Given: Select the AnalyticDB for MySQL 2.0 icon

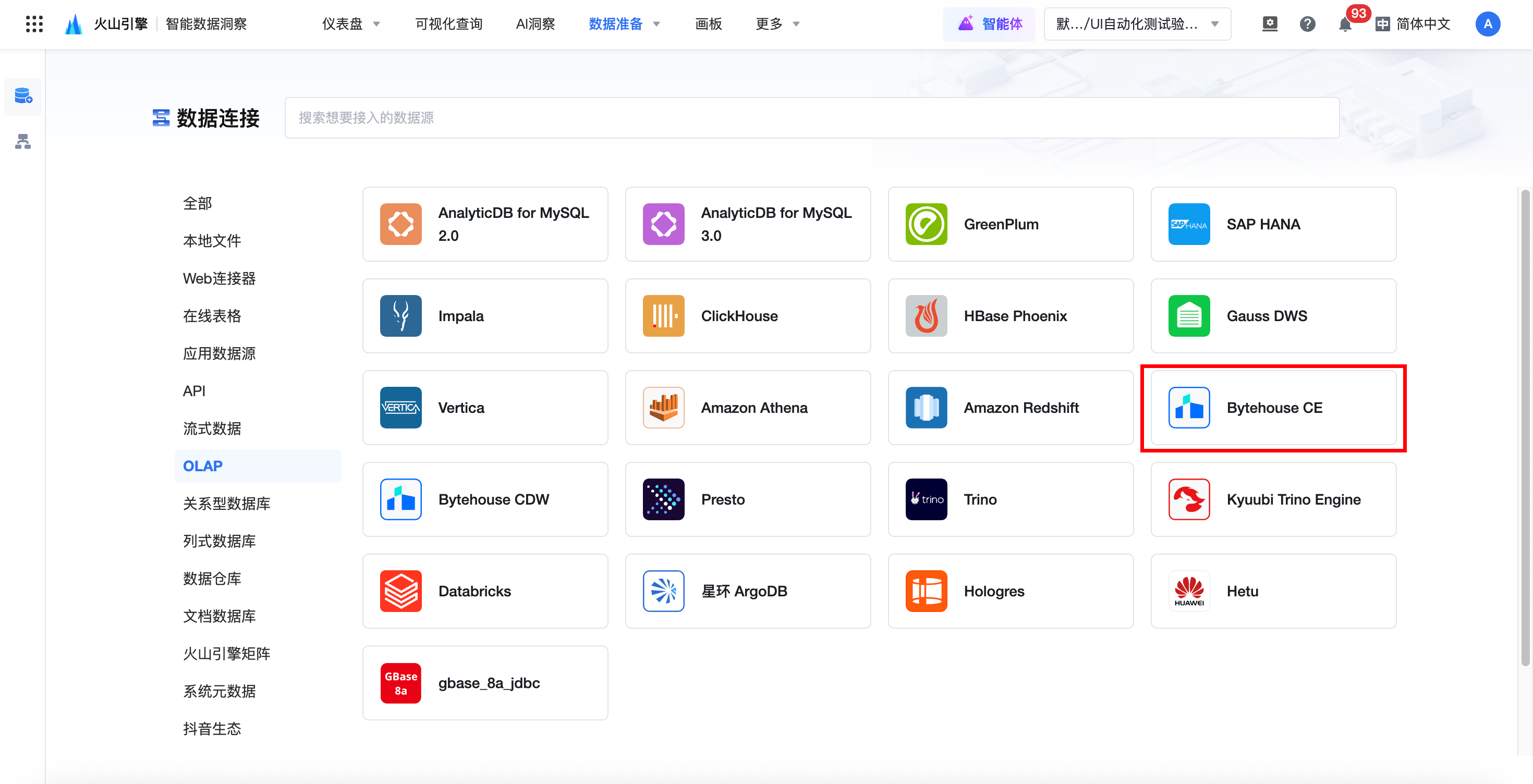Looking at the screenshot, I should pos(401,224).
